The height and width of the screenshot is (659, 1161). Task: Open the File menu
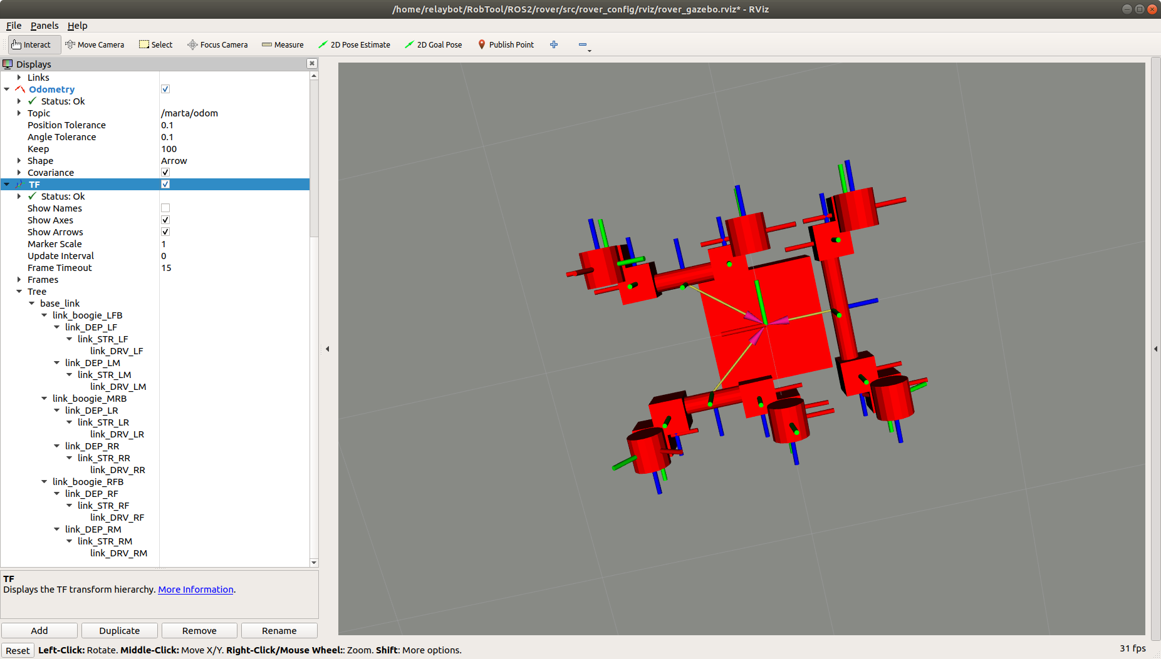pyautogui.click(x=14, y=26)
